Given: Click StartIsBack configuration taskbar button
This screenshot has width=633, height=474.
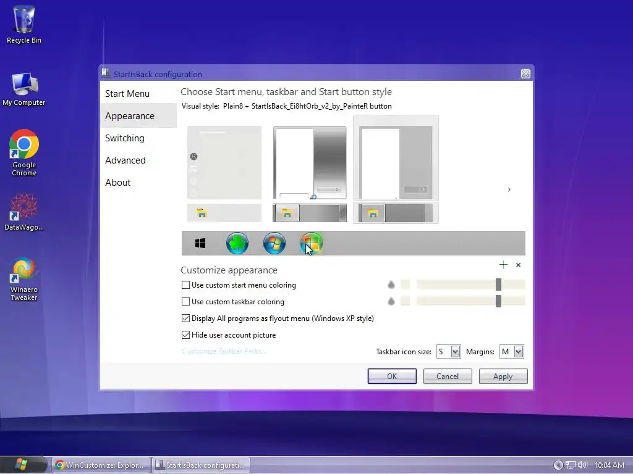Looking at the screenshot, I should 201,465.
